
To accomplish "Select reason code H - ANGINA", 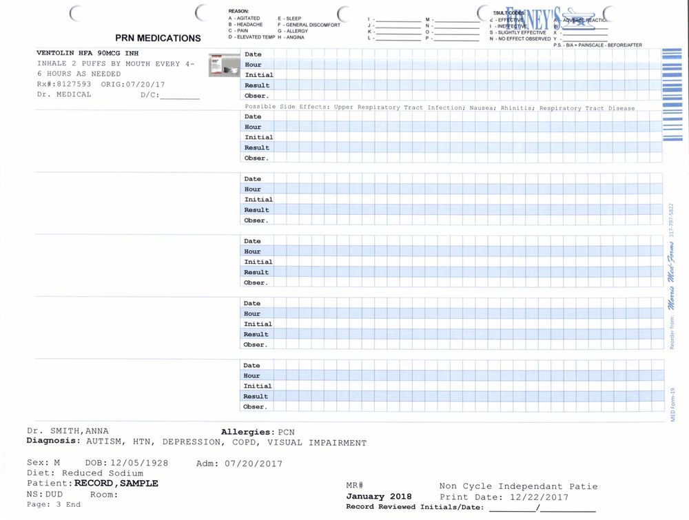I will coord(291,37).
